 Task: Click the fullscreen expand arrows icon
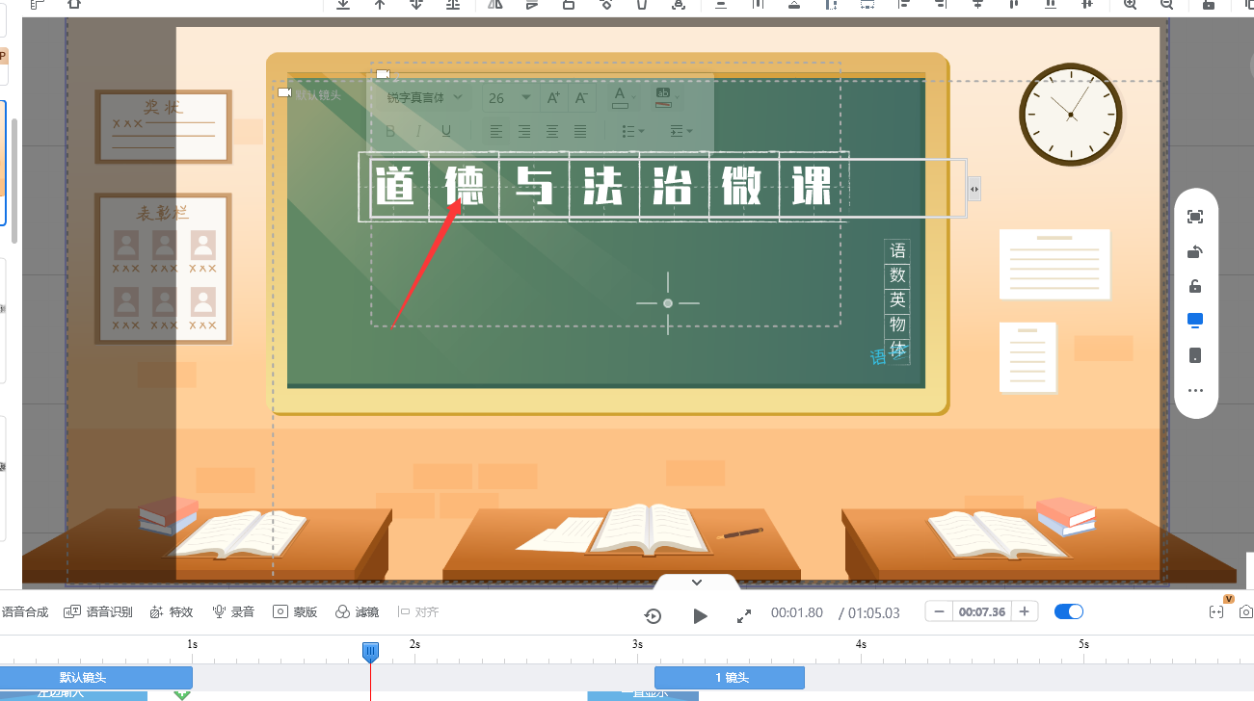(743, 615)
